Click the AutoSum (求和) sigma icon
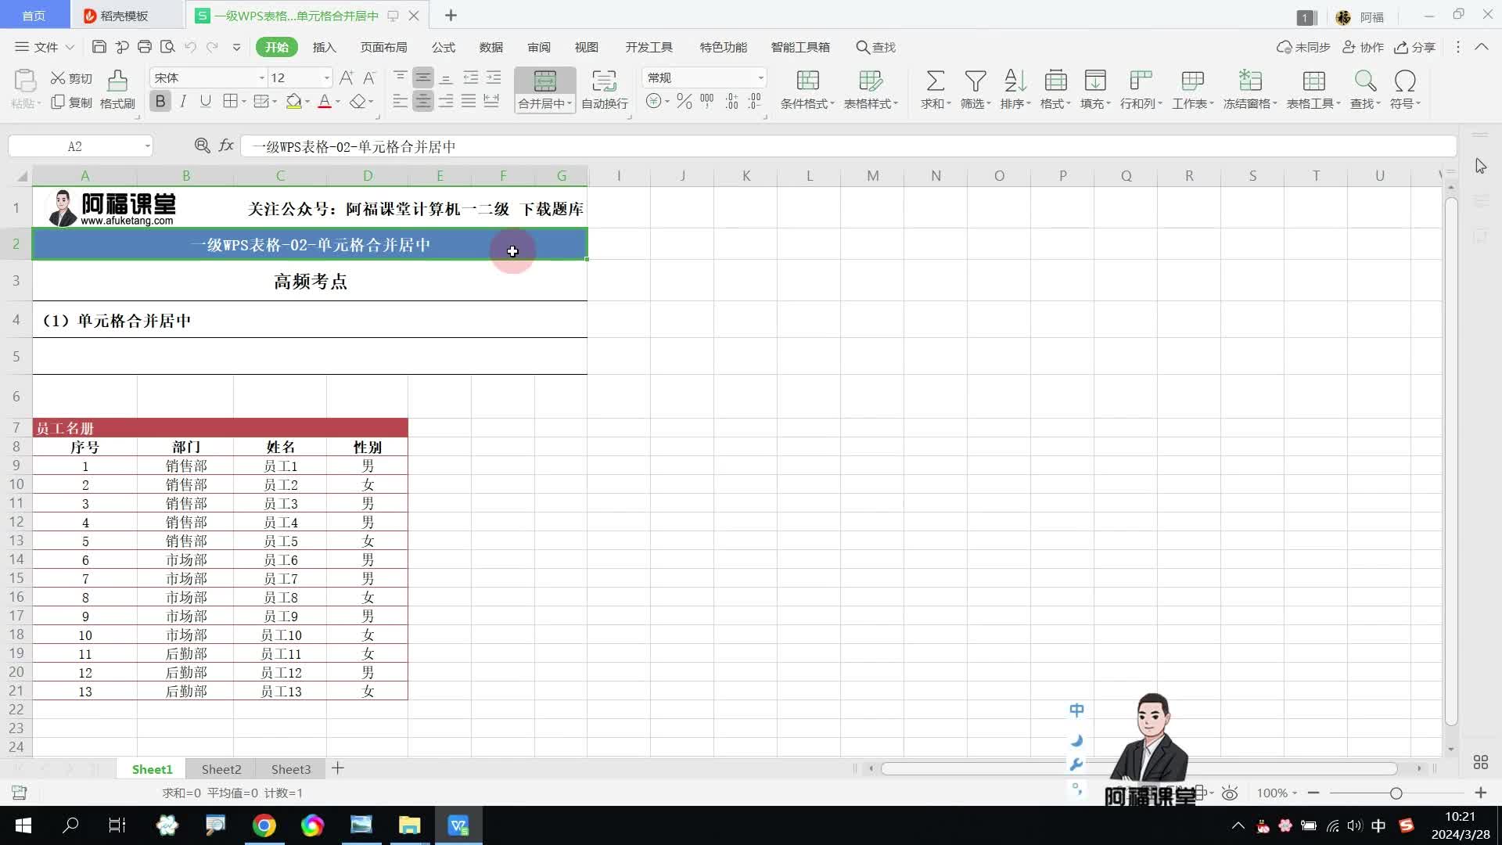 pos(935,81)
